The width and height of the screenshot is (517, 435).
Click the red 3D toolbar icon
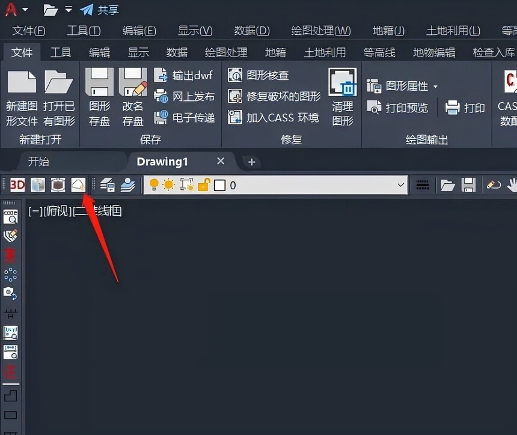17,185
